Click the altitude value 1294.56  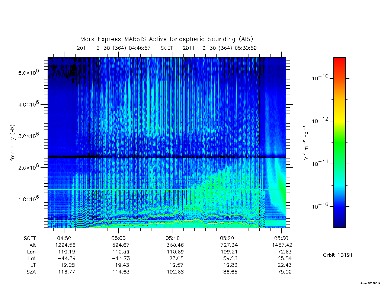tap(65, 245)
